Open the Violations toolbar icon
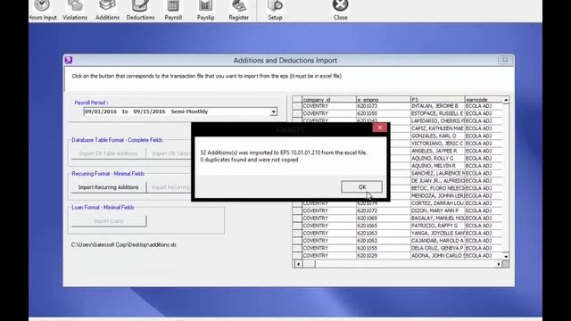 [x=75, y=10]
